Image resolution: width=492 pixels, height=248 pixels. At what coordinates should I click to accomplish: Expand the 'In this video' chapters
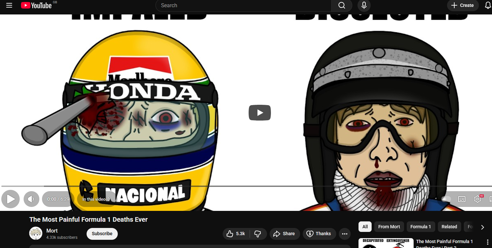(x=96, y=199)
